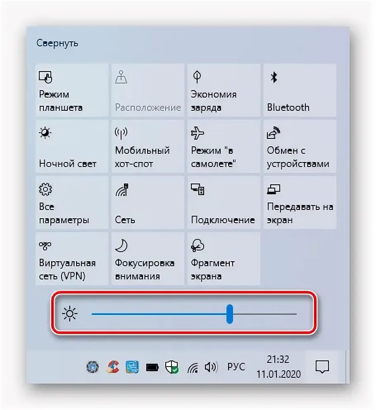Open the volume speaker icon in tray
The width and height of the screenshot is (376, 410).
pos(211,367)
